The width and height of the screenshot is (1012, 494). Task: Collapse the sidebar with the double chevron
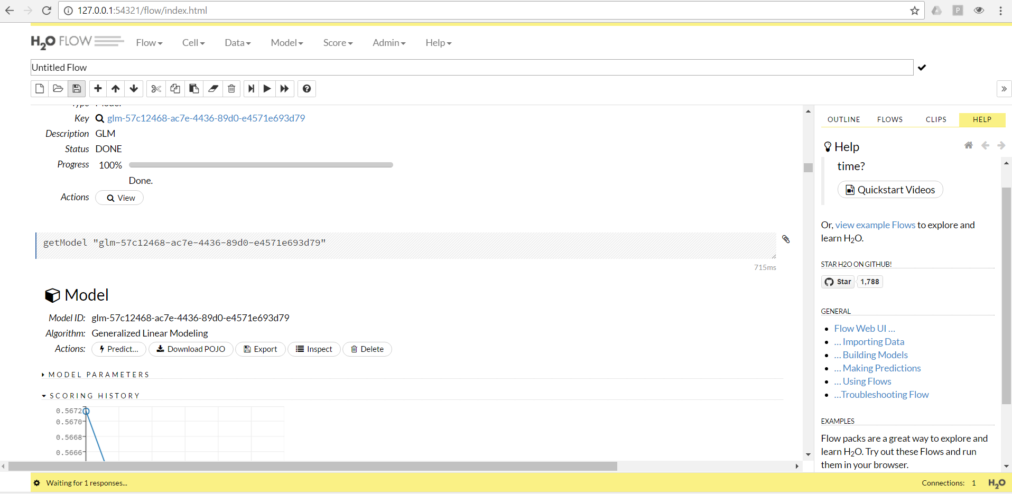click(1004, 89)
